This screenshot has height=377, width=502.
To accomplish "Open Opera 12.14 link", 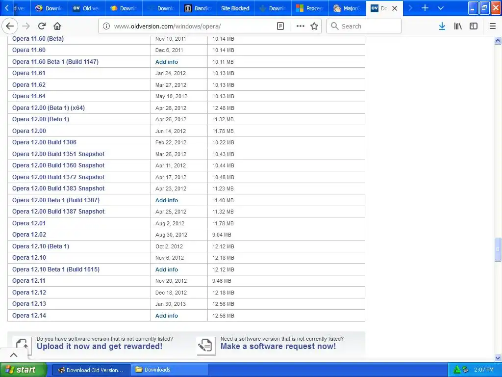I will (29, 316).
